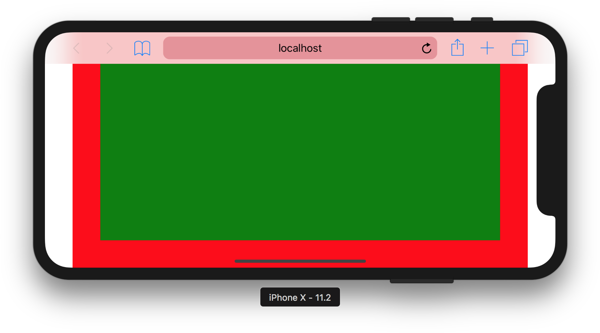Image resolution: width=600 pixels, height=333 pixels.
Task: Tap the iPhone X - 11.2 device label
Action: [300, 297]
